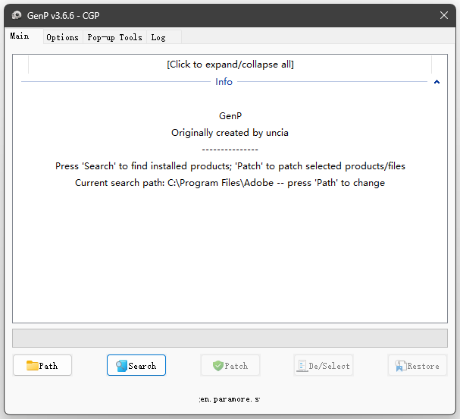460x419 pixels.
Task: Open the Pop-up Tools tab
Action: (x=114, y=37)
